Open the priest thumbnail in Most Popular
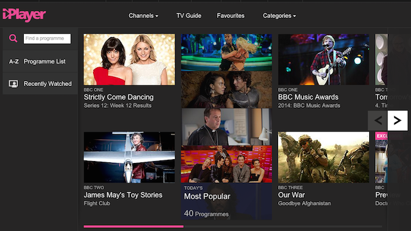Image resolution: width=411 pixels, height=231 pixels. (227, 127)
